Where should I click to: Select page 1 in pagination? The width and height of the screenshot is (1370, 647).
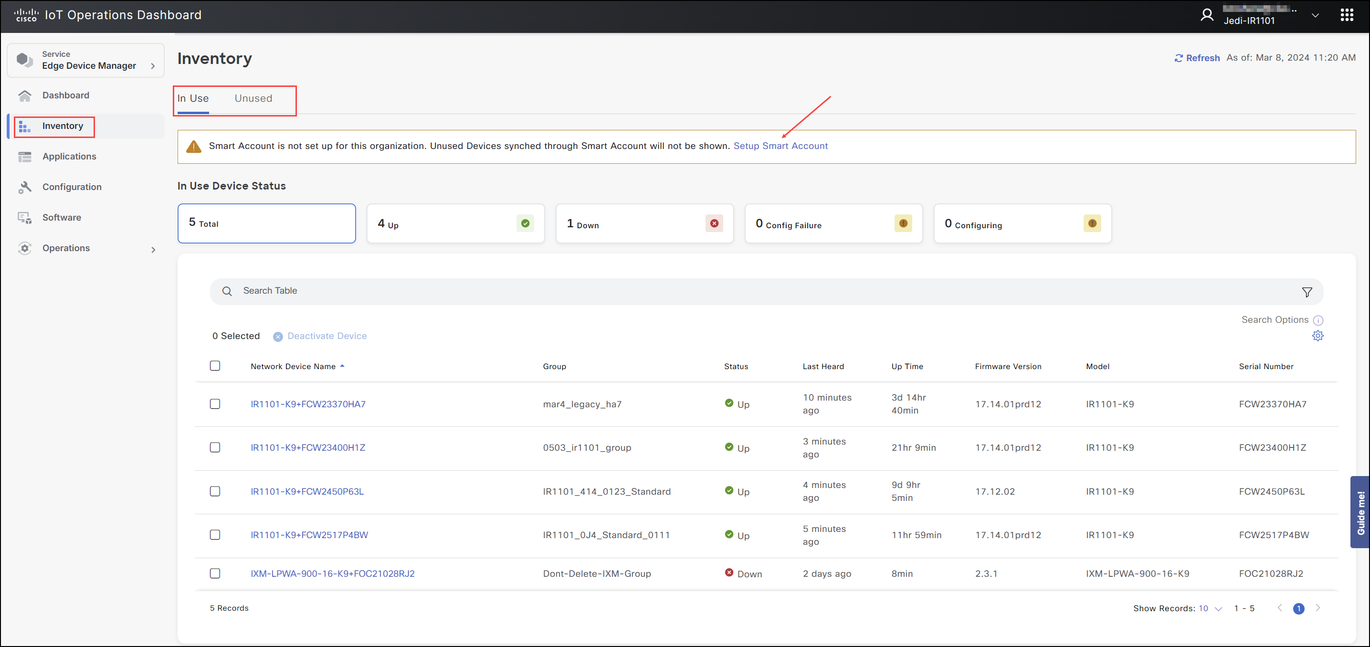coord(1298,608)
